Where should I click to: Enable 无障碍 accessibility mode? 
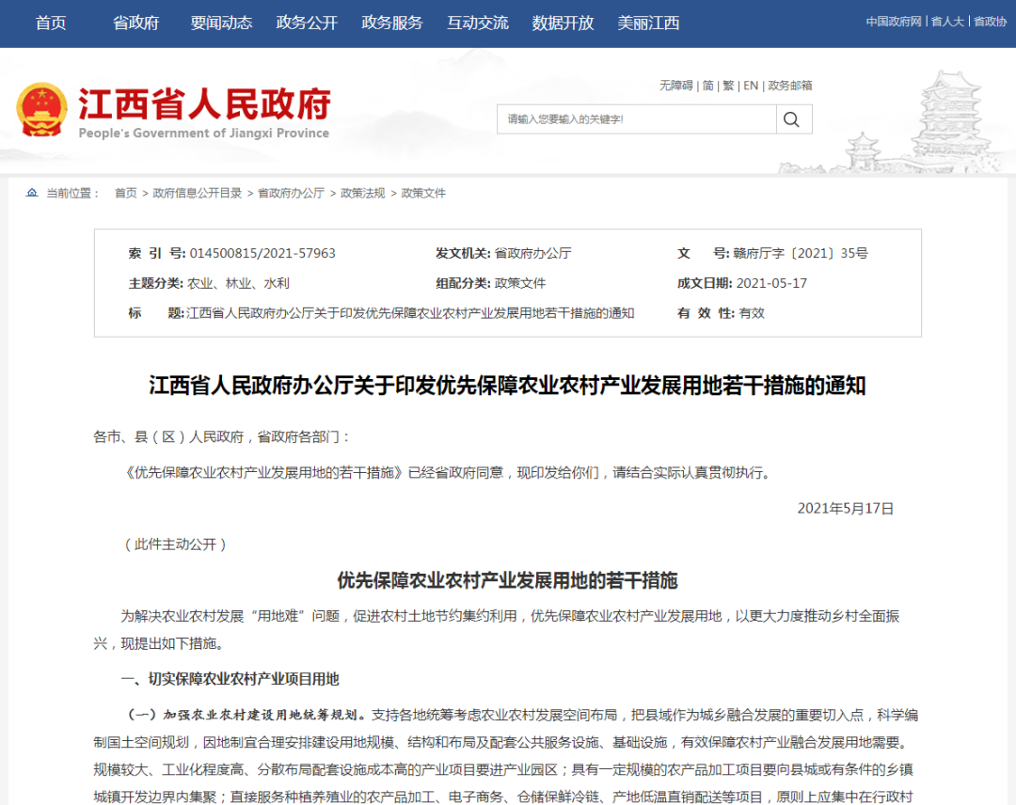coord(675,86)
